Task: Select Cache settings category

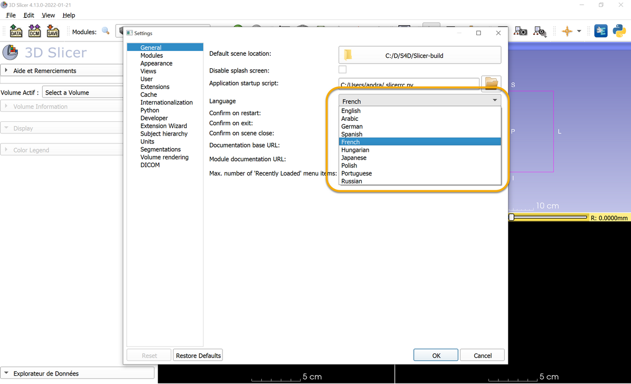Action: pyautogui.click(x=165, y=95)
